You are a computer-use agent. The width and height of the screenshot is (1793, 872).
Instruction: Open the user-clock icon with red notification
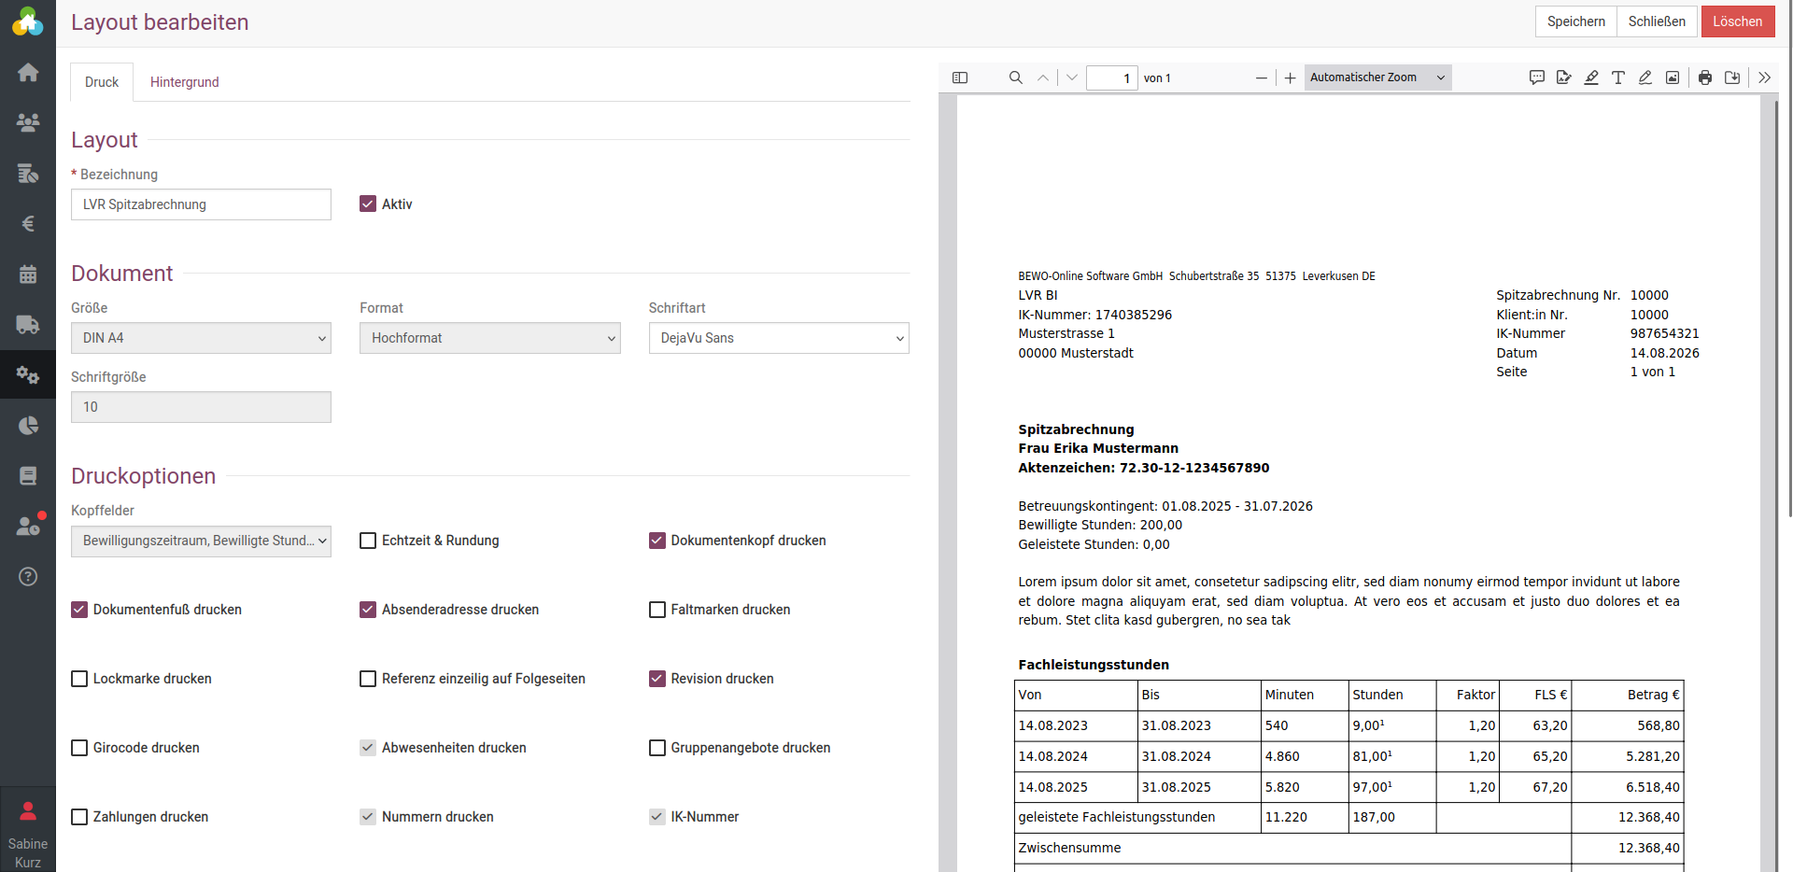tap(29, 526)
